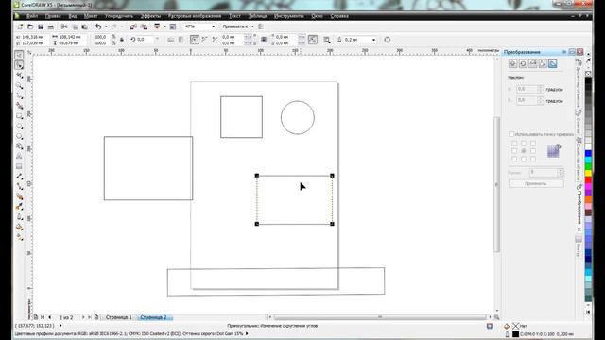Open the Fill tool flyout
The height and width of the screenshot is (340, 605).
(19, 227)
